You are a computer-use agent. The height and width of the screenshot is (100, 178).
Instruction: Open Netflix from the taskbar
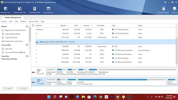[72, 97]
